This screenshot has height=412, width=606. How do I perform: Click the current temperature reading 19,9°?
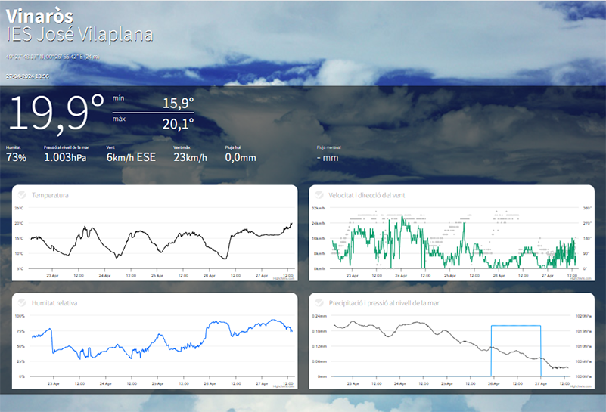pos(57,113)
